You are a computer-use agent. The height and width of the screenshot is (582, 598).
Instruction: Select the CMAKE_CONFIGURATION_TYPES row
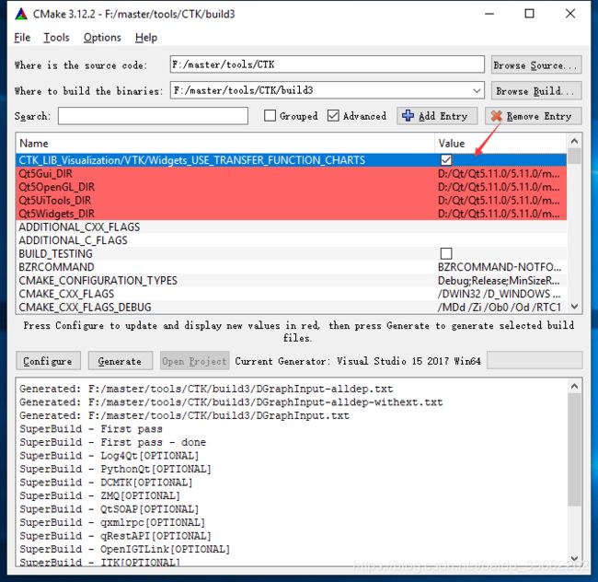(x=292, y=281)
